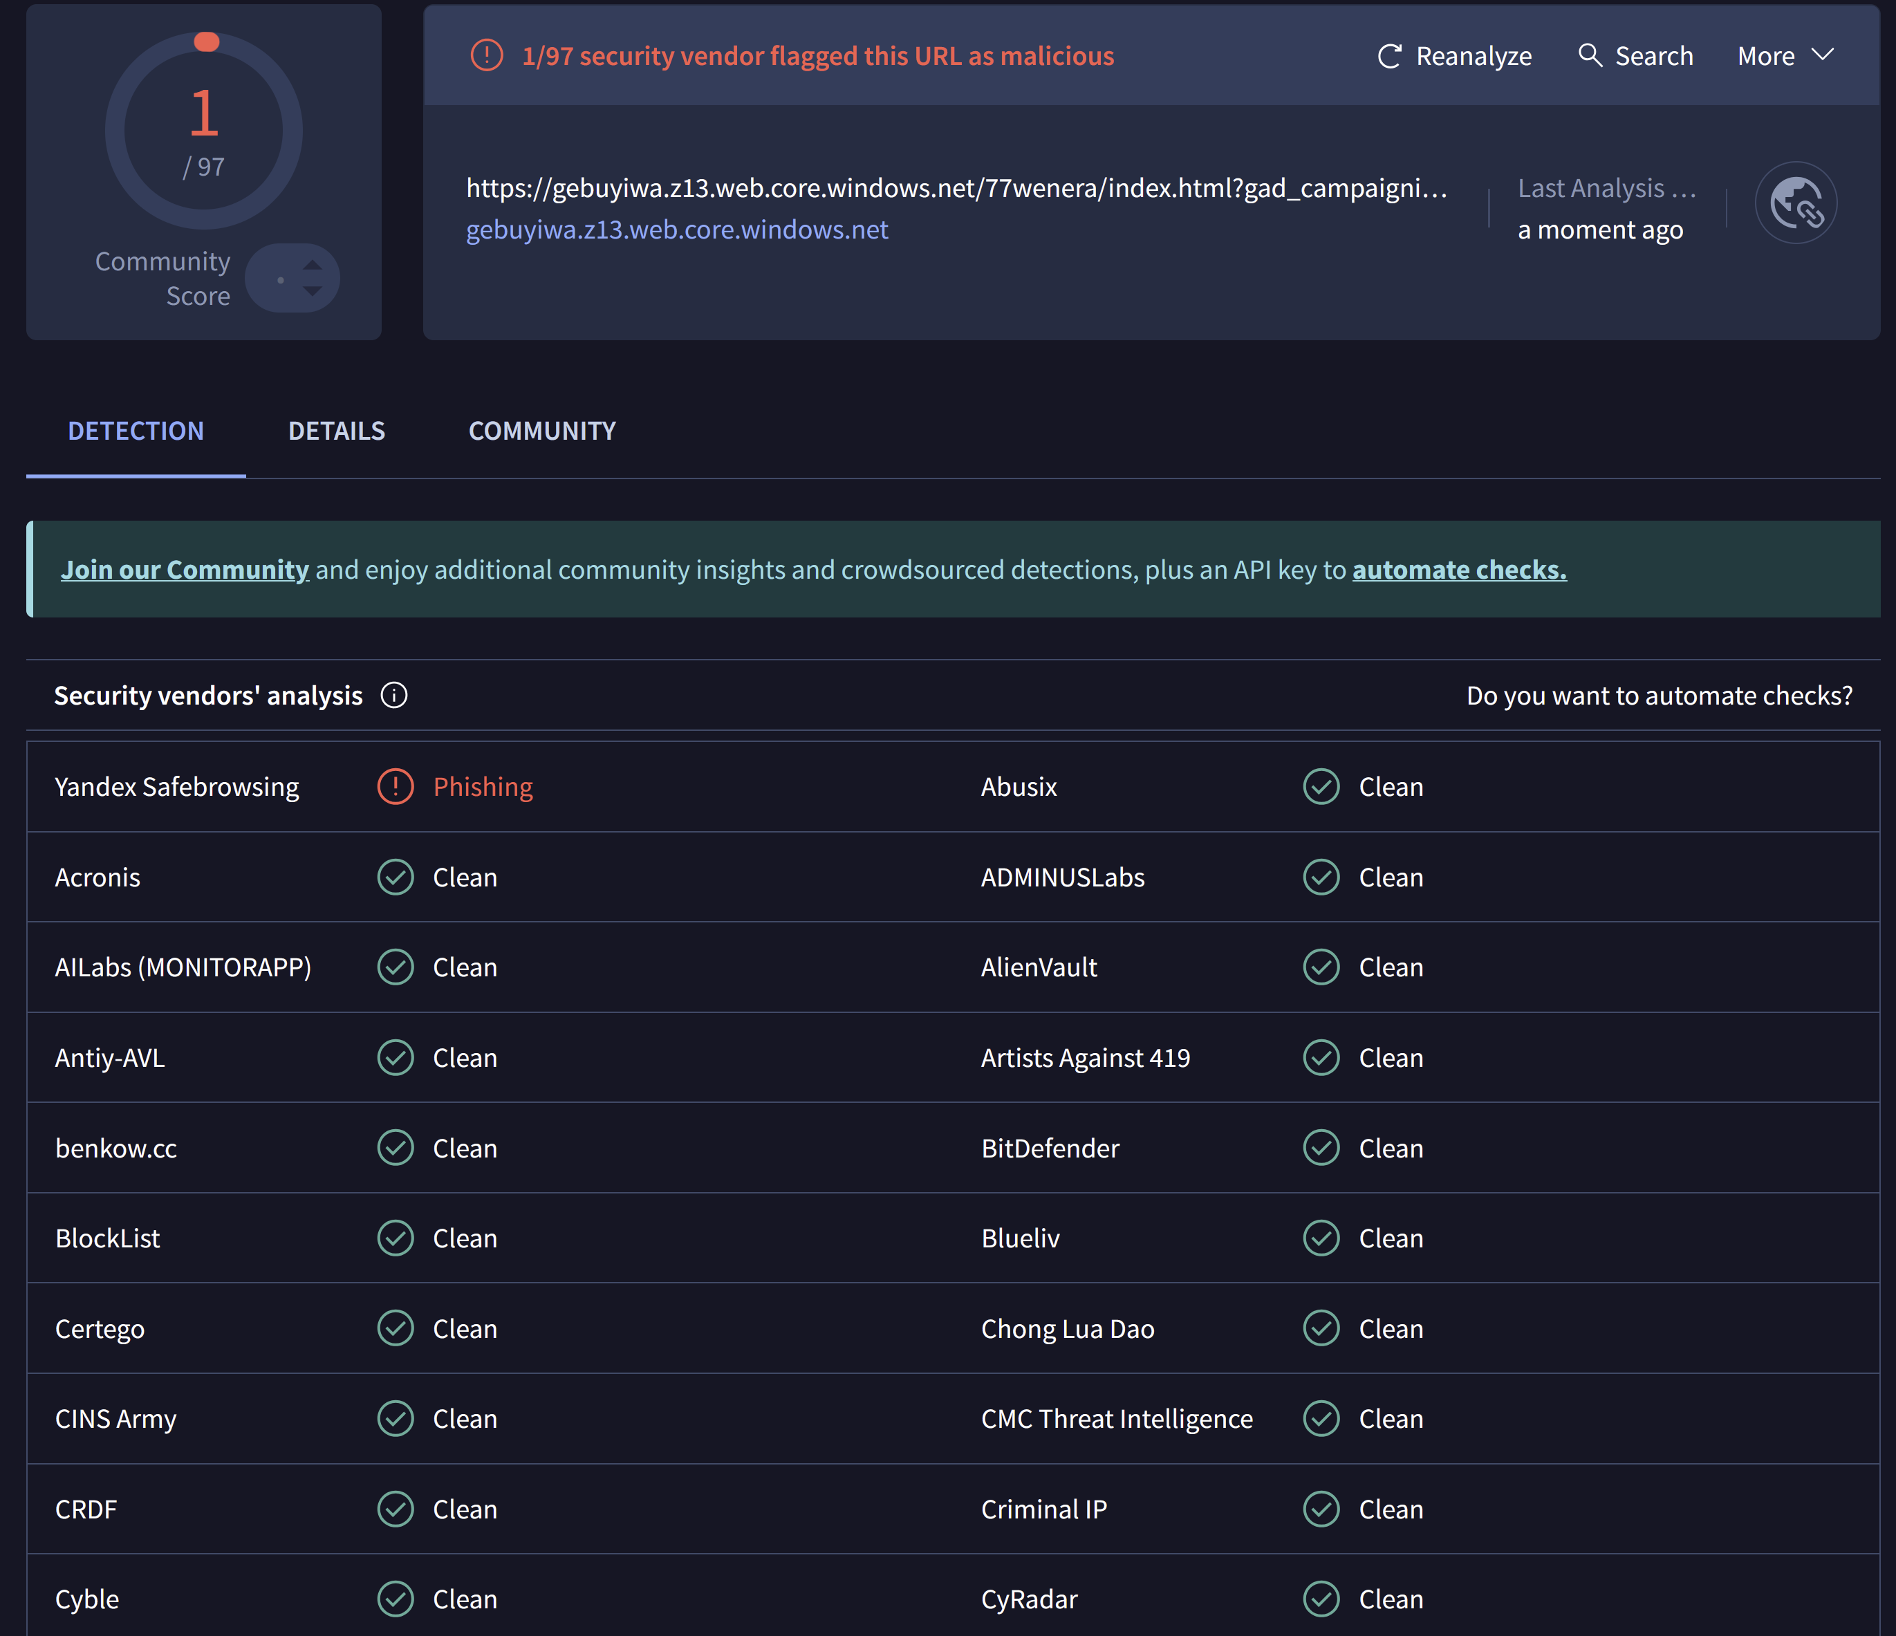Viewport: 1896px width, 1636px height.
Task: Switch to the COMMUNITY tab
Action: (541, 431)
